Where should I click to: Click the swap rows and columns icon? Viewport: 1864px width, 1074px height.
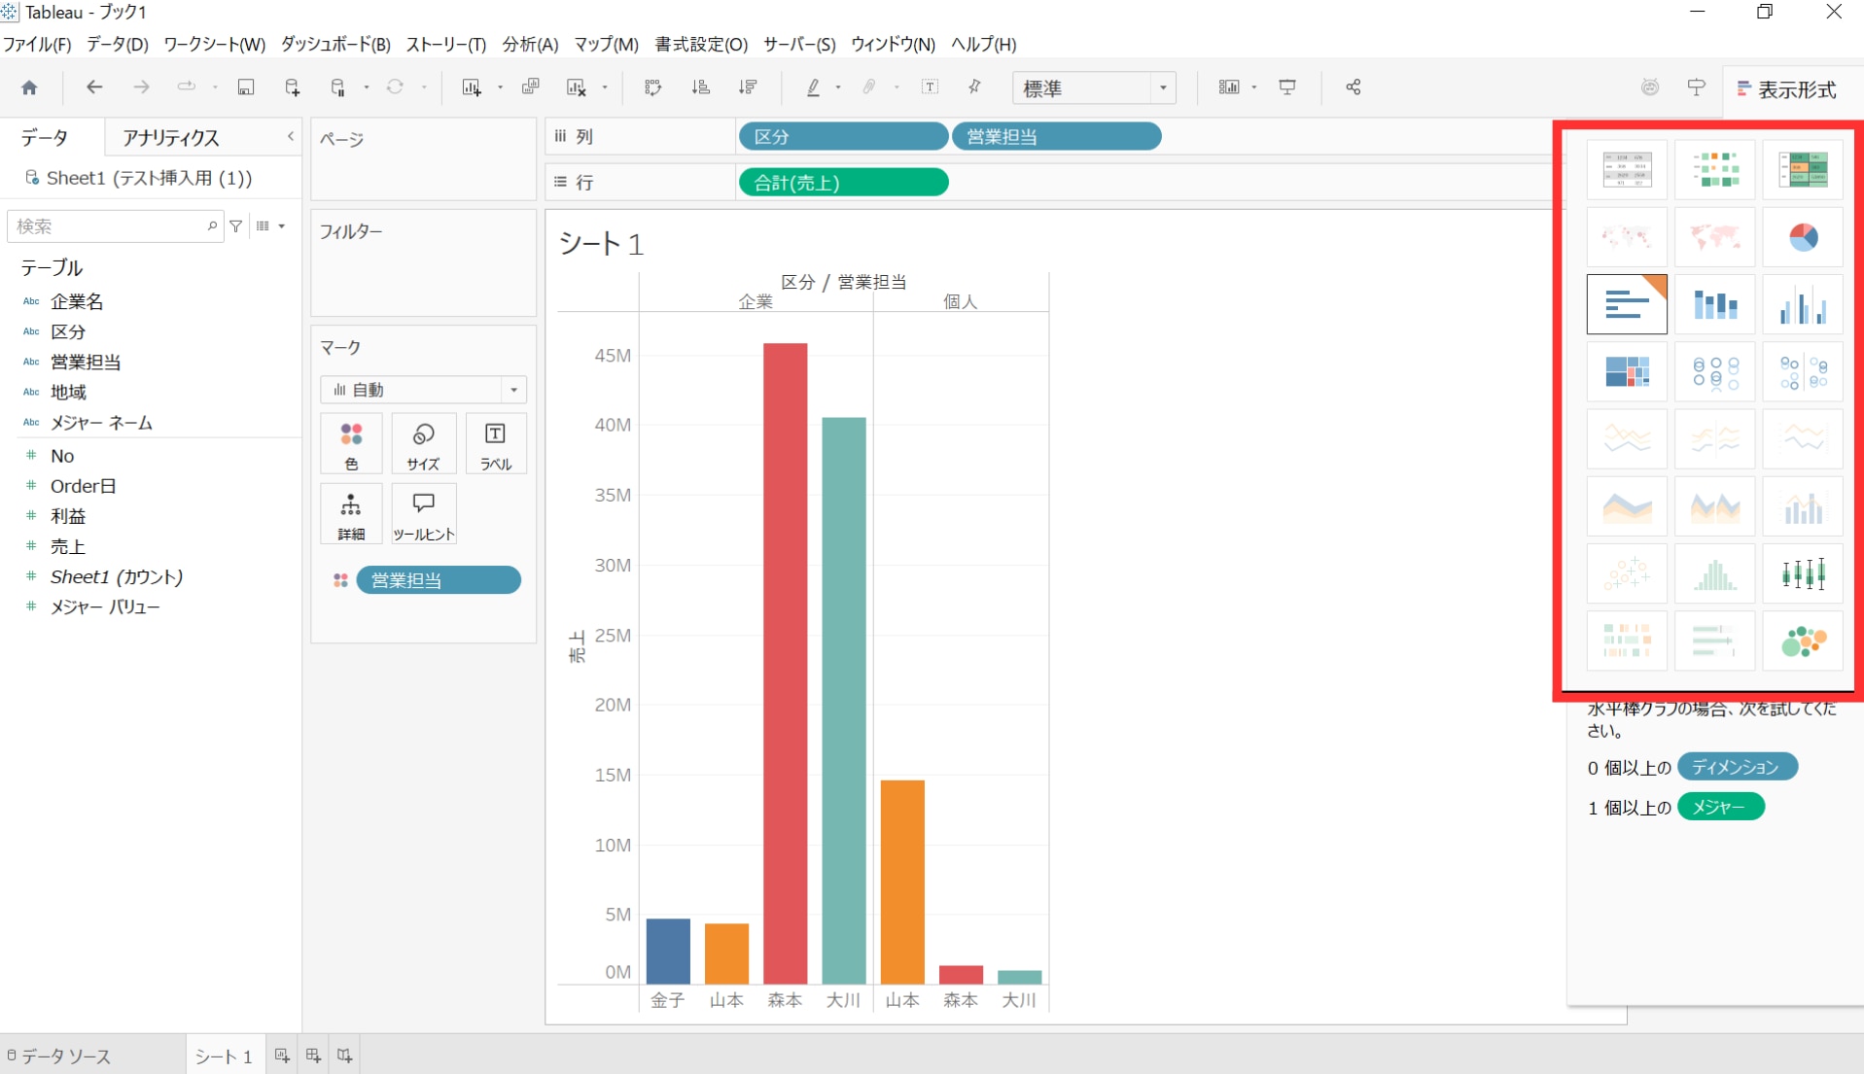[653, 87]
